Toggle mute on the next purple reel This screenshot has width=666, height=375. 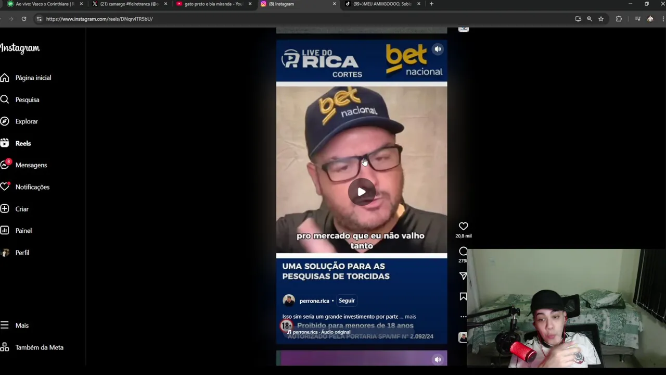(x=438, y=359)
